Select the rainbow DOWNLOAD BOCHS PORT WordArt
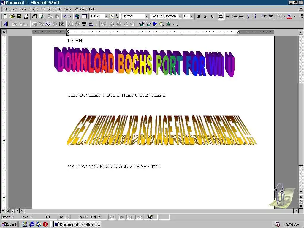 (x=145, y=62)
